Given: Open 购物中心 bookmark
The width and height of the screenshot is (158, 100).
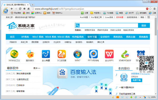Looking at the screenshot, I should coord(57,13).
